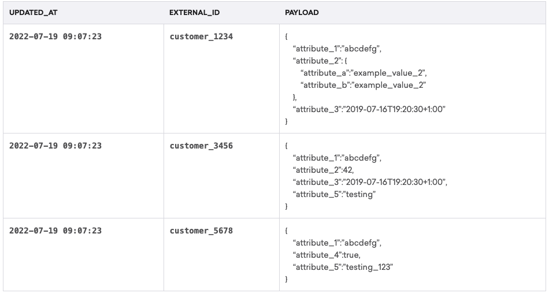Click the timestamp in the customer_1234 row
Image resolution: width=549 pixels, height=293 pixels.
(55, 36)
